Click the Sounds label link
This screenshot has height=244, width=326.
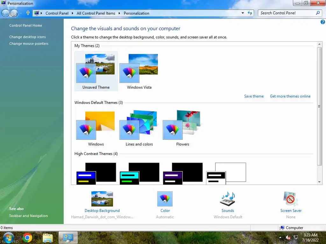(228, 211)
